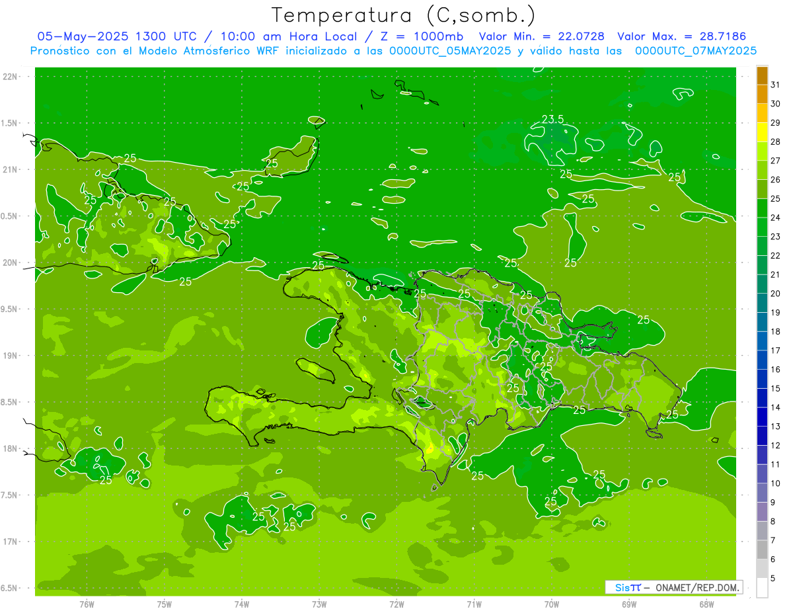This screenshot has height=613, width=793.
Task: Click the '5' colorbar label
Action: pyautogui.click(x=773, y=579)
